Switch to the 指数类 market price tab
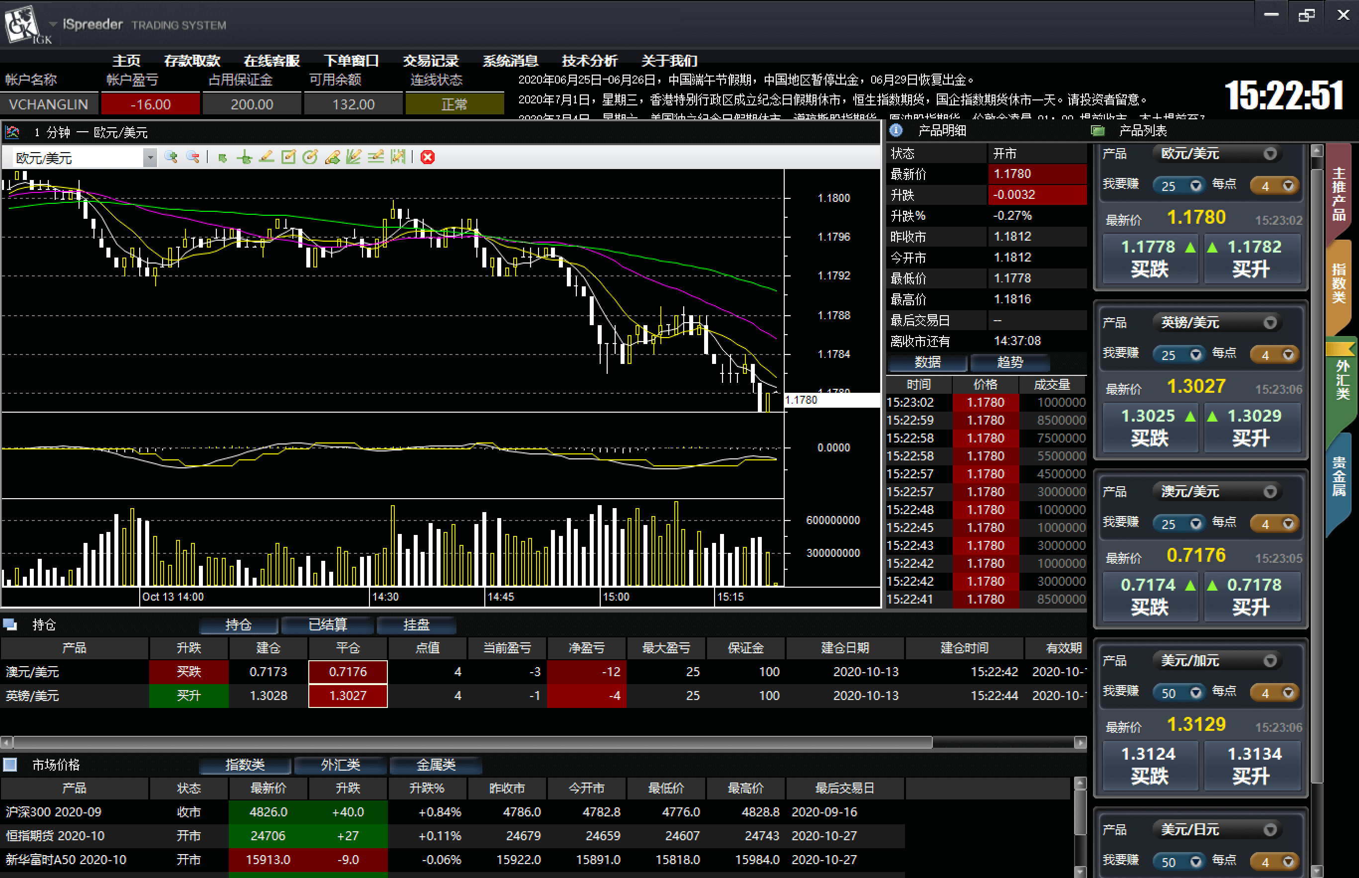1359x878 pixels. [245, 765]
